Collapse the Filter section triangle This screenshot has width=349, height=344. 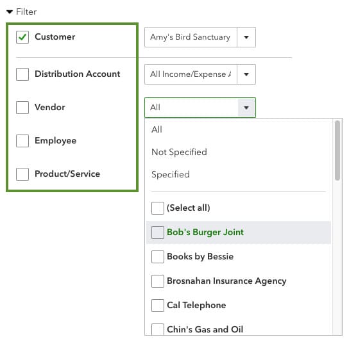10,12
